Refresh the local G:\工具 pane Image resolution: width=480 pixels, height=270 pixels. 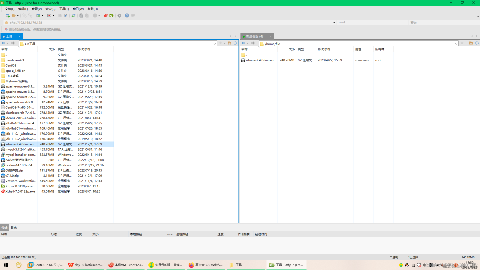[235, 43]
